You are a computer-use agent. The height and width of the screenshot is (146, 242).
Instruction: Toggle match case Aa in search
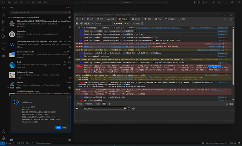(77, 108)
